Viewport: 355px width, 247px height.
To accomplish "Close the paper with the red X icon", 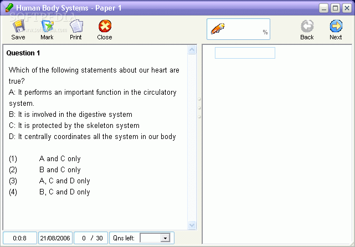I will (x=105, y=30).
